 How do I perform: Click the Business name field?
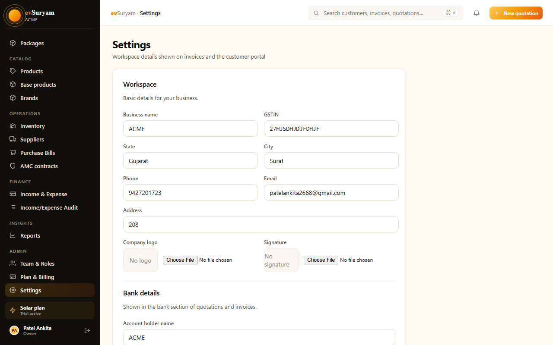coord(191,129)
